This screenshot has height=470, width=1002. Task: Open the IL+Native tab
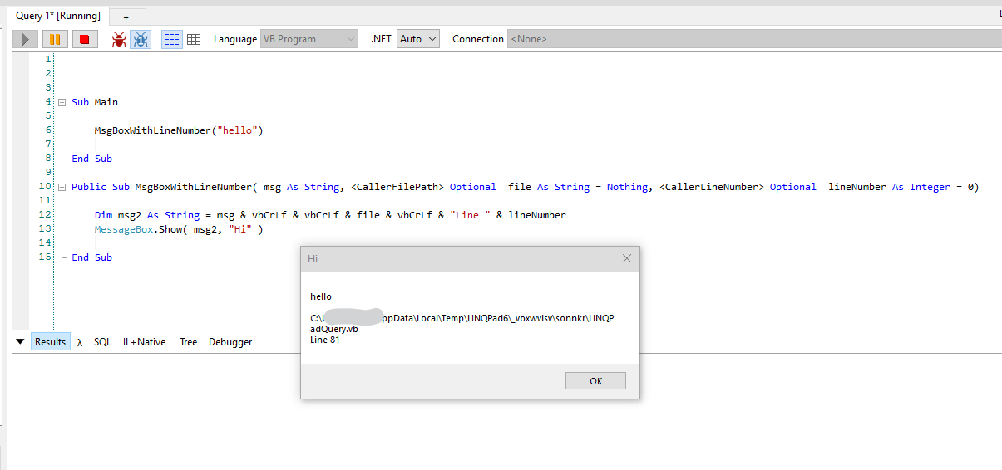(x=144, y=342)
